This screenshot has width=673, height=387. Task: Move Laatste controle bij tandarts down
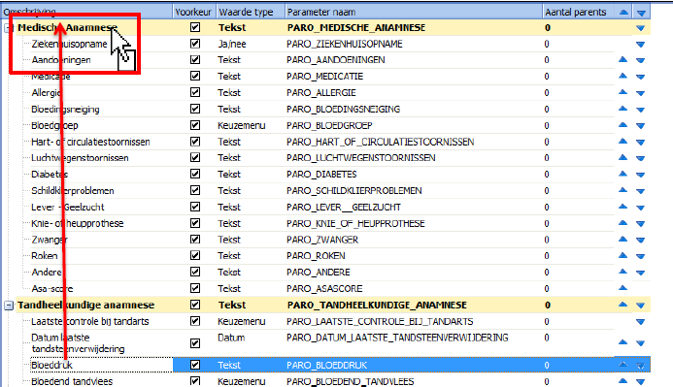coord(640,321)
